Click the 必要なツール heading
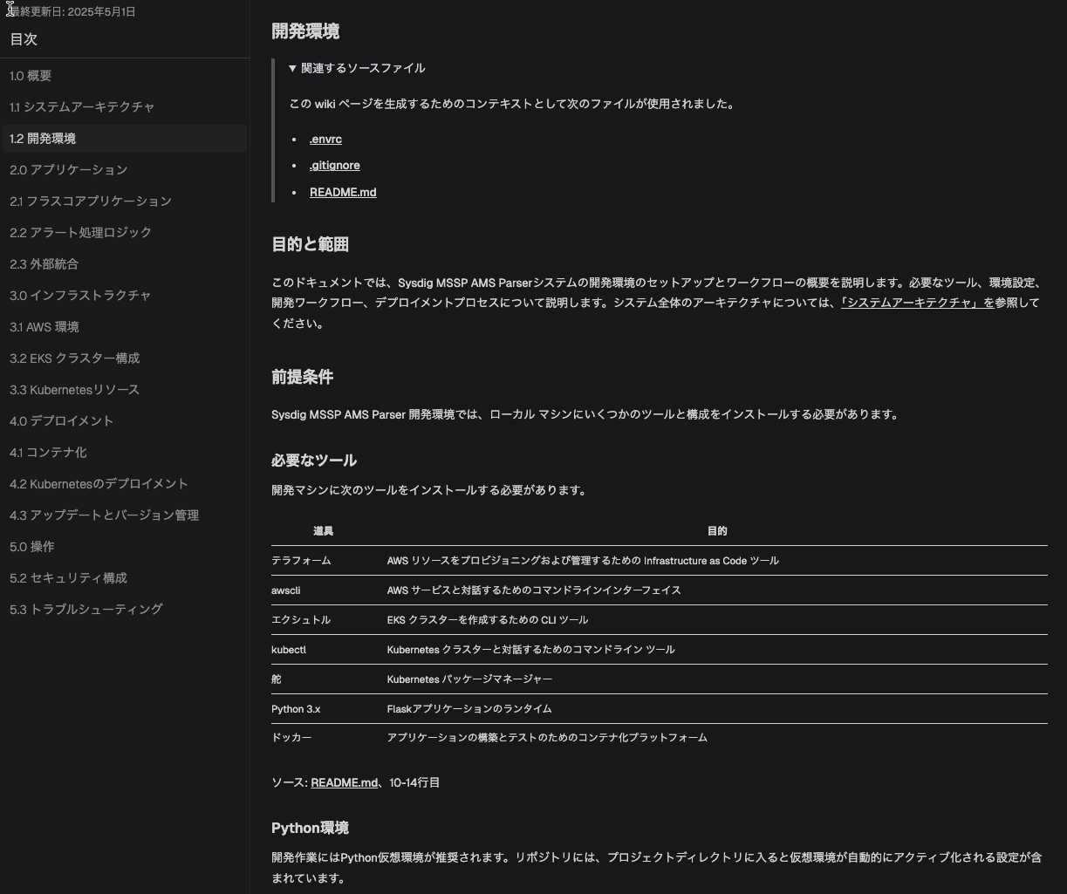 click(x=314, y=461)
